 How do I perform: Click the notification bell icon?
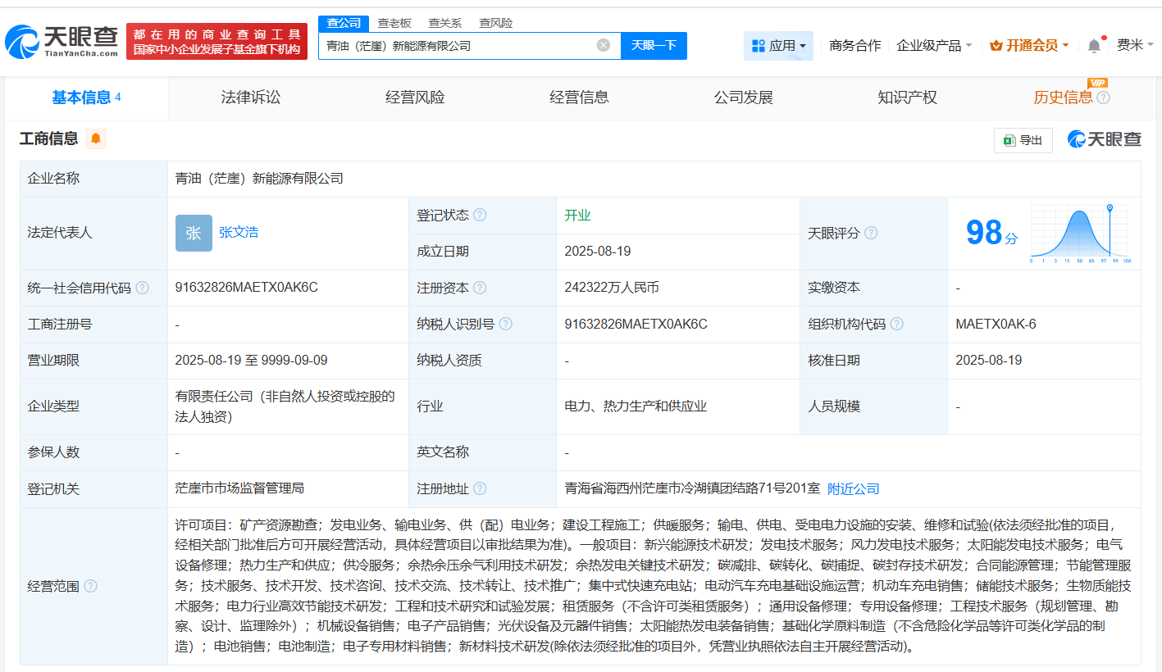coord(1093,45)
